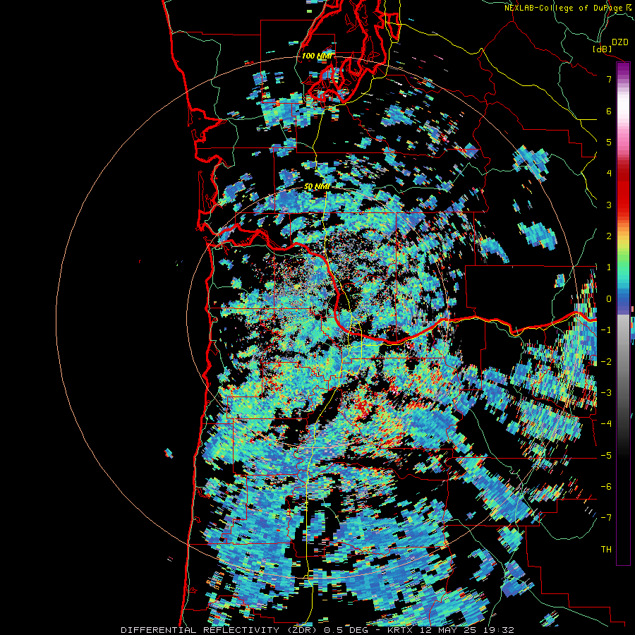
Task: Click the '12 MAY 25 19:32' timestamp
Action: point(466,630)
